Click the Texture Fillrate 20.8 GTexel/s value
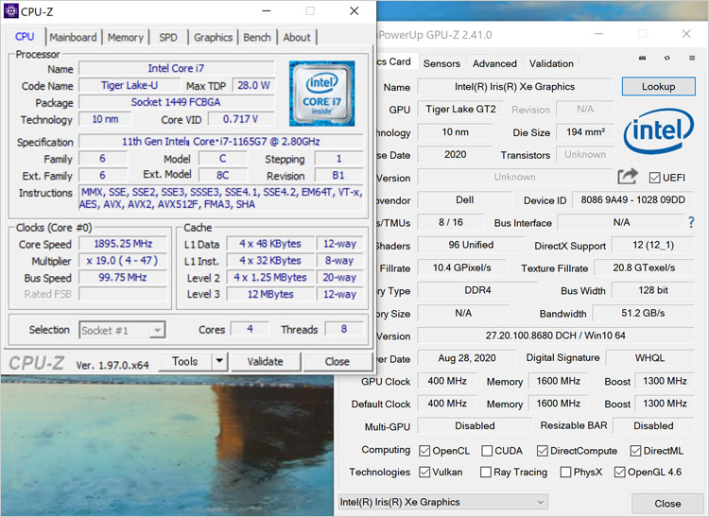The height and width of the screenshot is (517, 709). [644, 268]
